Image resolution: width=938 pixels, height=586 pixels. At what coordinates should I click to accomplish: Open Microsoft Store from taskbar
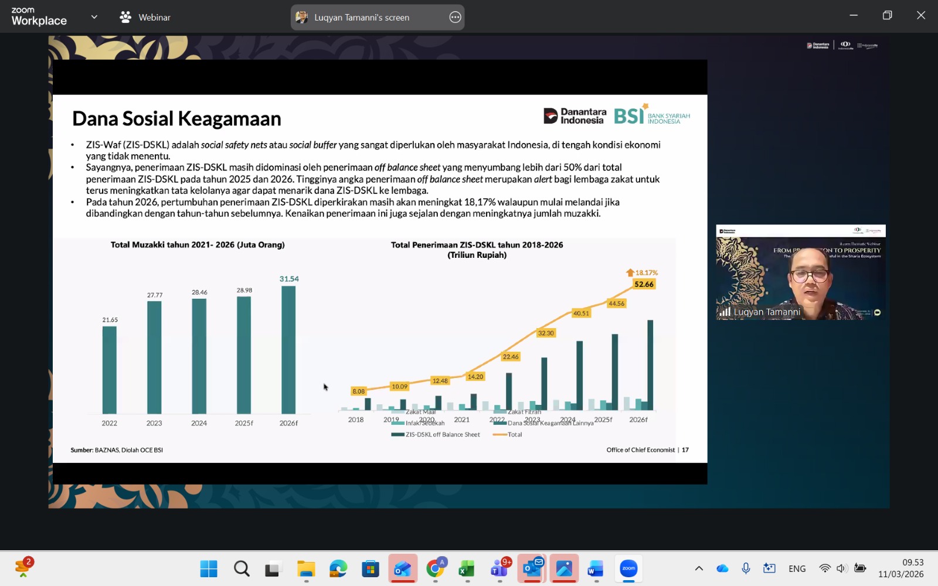coord(371,568)
